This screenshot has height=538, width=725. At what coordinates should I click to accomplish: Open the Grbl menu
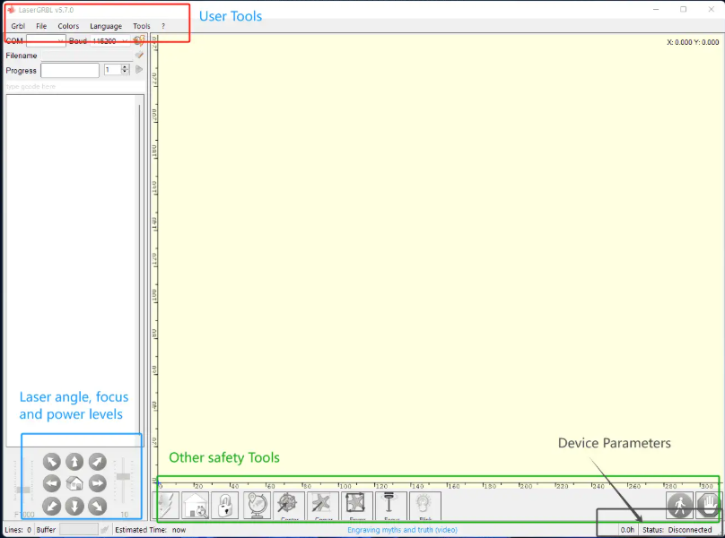(18, 26)
